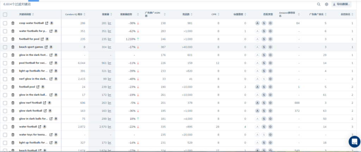The image size is (361, 152).
Task: Click the "A" match badge for "coop water football"
Action: [x=258, y=23]
